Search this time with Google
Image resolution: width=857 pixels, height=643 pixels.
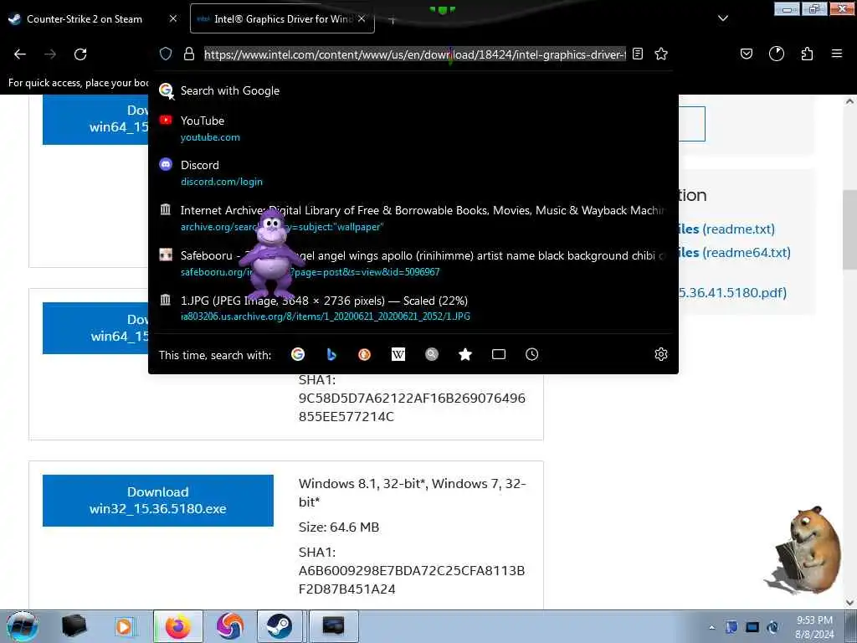(x=298, y=354)
